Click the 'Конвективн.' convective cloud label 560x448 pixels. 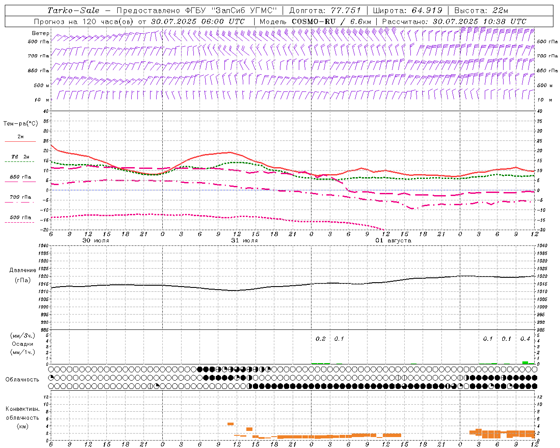point(22,409)
